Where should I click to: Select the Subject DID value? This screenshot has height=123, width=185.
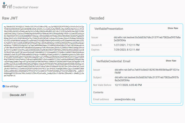click(147, 79)
